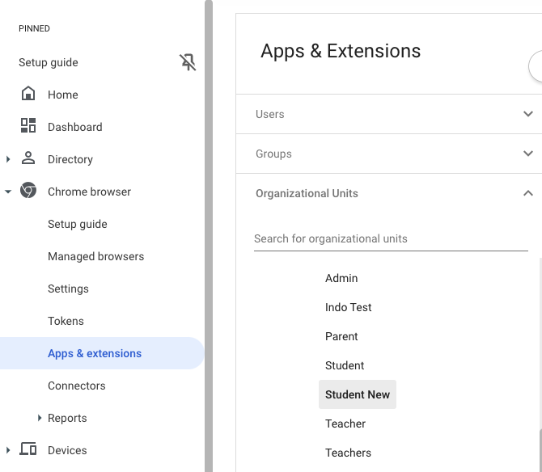The width and height of the screenshot is (542, 472).
Task: Click the Chrome browser logo icon
Action: [28, 191]
